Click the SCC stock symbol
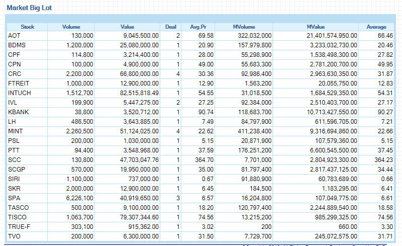The image size is (402, 246). (14, 160)
